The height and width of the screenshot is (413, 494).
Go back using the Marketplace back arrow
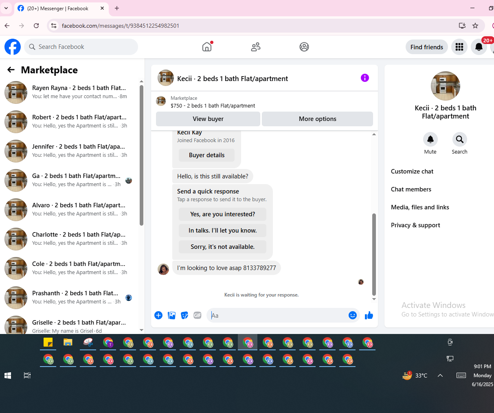(11, 70)
